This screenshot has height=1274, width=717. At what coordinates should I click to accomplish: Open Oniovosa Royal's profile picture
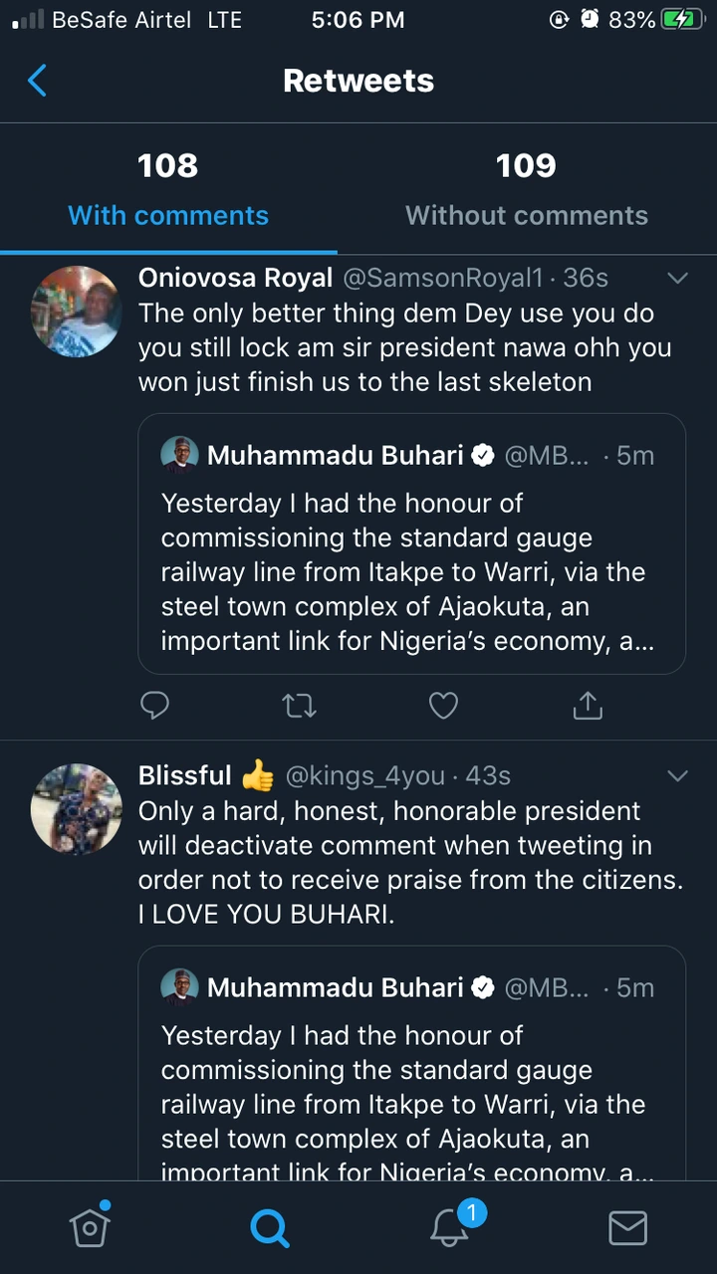coord(76,312)
